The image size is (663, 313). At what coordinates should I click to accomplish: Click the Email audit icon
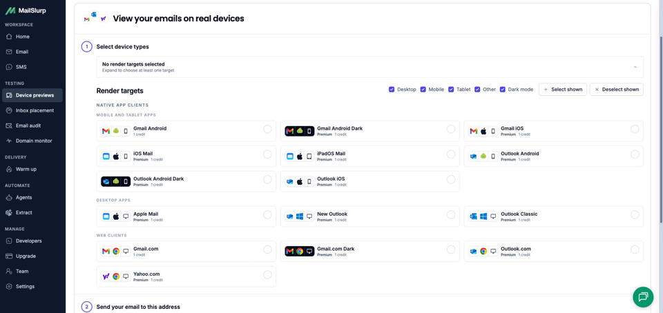[x=9, y=125]
